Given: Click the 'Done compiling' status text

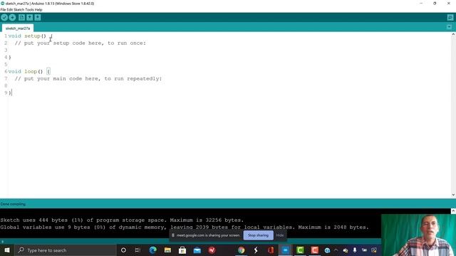Looking at the screenshot, I should (x=13, y=204).
